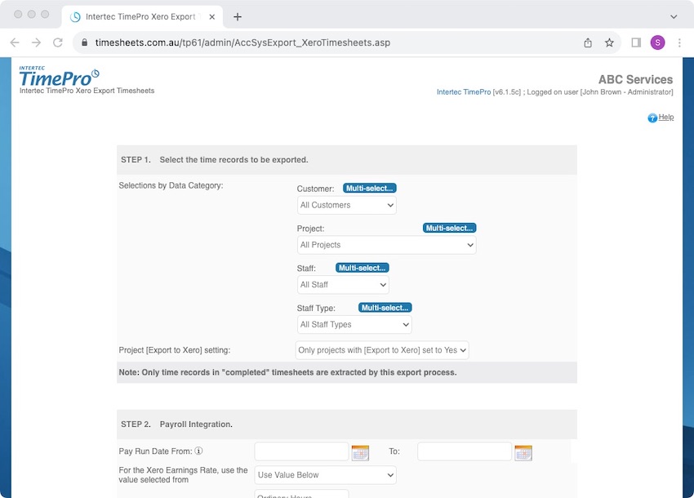Image resolution: width=694 pixels, height=498 pixels.
Task: Open the Project Export to Xero setting dropdown
Action: [x=382, y=350]
